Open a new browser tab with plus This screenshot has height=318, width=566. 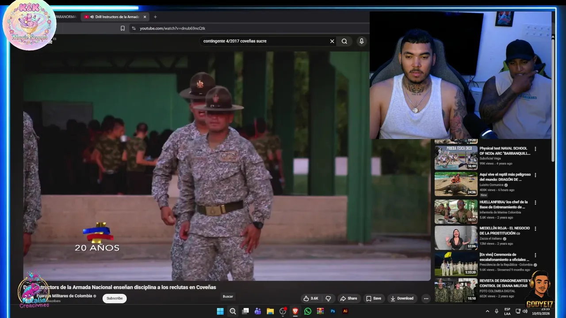pyautogui.click(x=155, y=17)
